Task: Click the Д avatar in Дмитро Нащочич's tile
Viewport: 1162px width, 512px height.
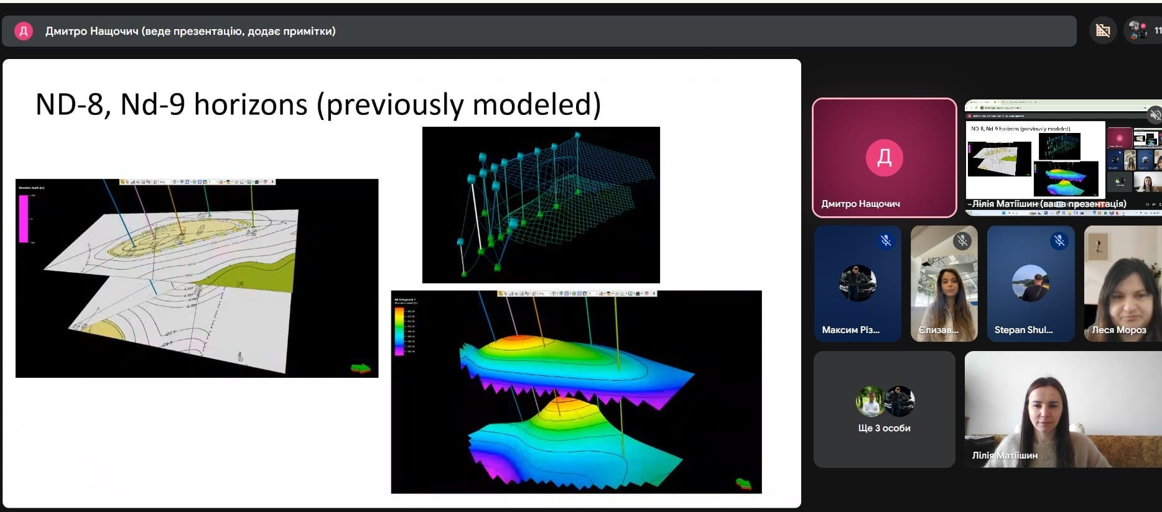Action: tap(884, 158)
